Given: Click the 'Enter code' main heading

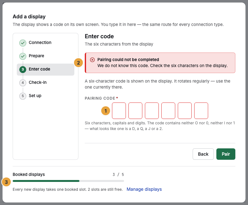Looking at the screenshot, I should click(x=99, y=36).
